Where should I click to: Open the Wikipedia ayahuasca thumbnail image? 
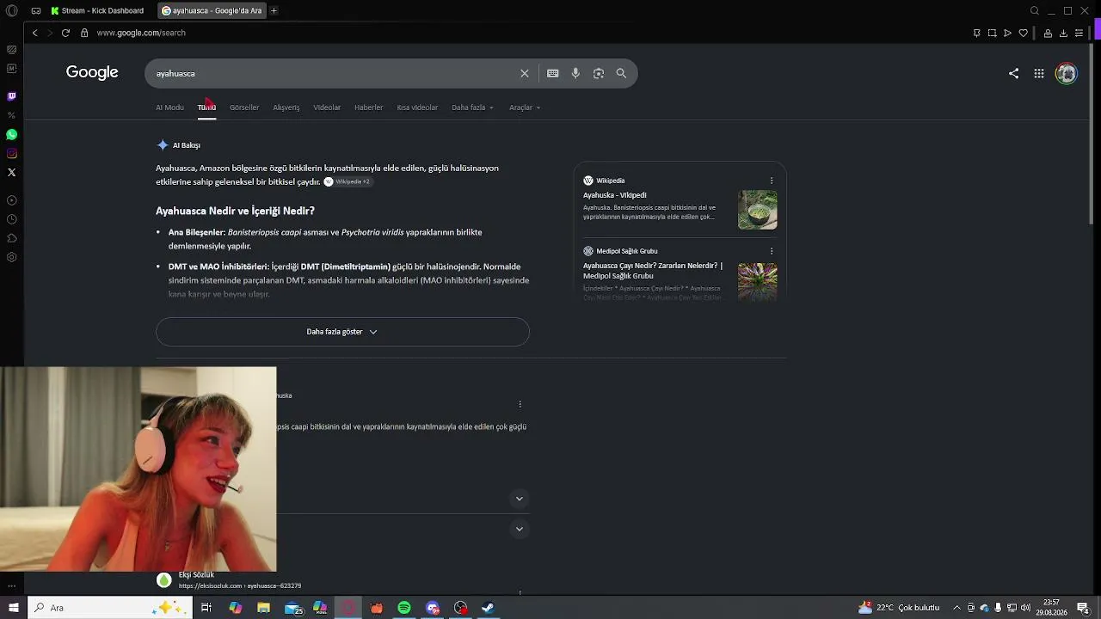[x=757, y=209]
